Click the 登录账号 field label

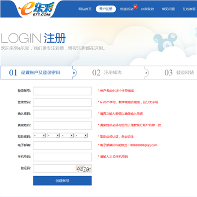coord(24,91)
